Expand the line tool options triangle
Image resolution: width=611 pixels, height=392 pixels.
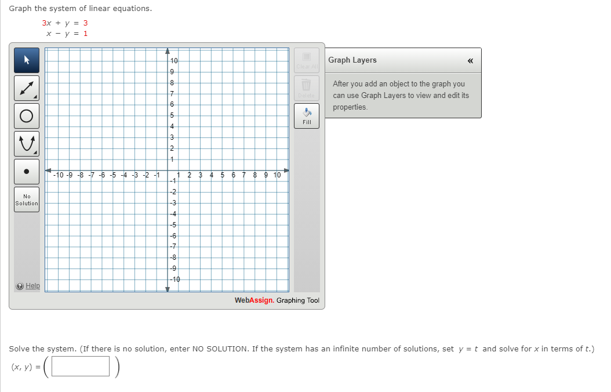[36, 97]
